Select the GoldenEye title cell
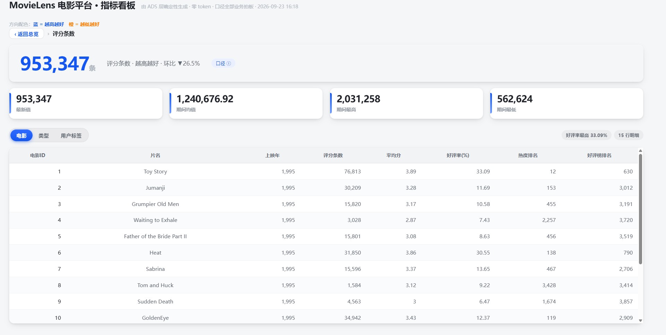The width and height of the screenshot is (666, 335). point(155,318)
